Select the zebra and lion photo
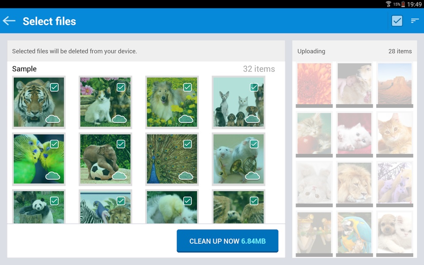Image resolution: width=424 pixels, height=265 pixels. click(106, 207)
